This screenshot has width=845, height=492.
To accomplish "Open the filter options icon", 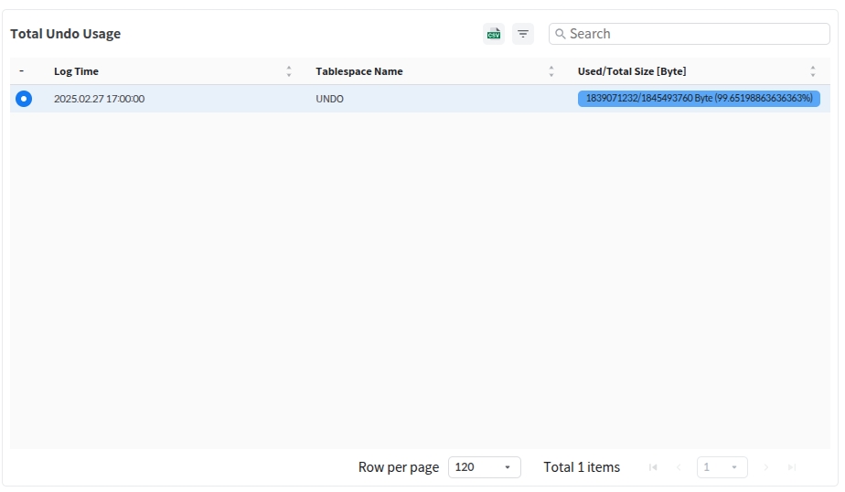I will coord(523,34).
